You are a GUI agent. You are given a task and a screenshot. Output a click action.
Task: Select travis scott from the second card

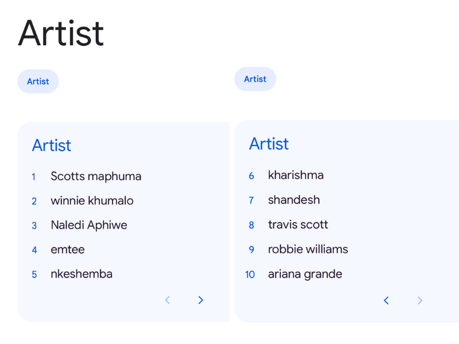click(298, 224)
